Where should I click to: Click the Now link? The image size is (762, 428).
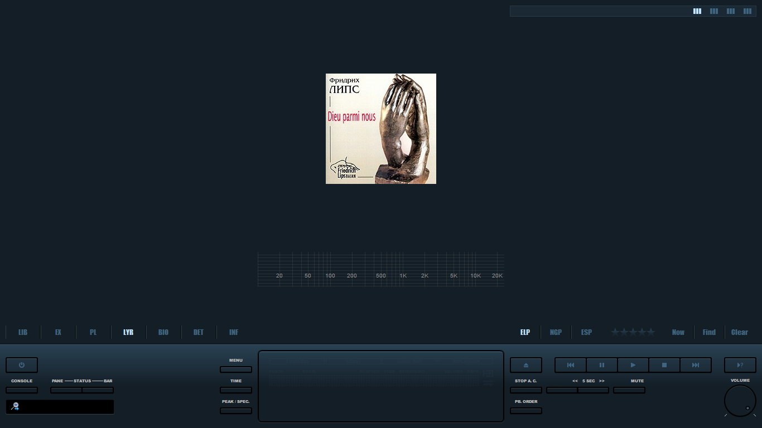point(678,332)
